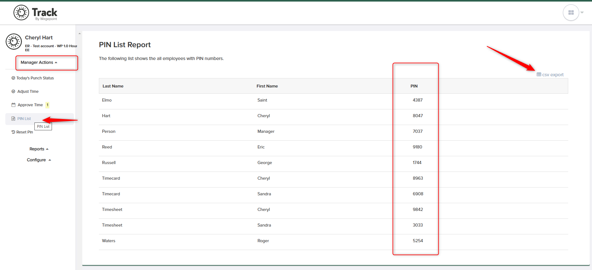
Task: Select PIN value 1744
Action: pos(417,163)
